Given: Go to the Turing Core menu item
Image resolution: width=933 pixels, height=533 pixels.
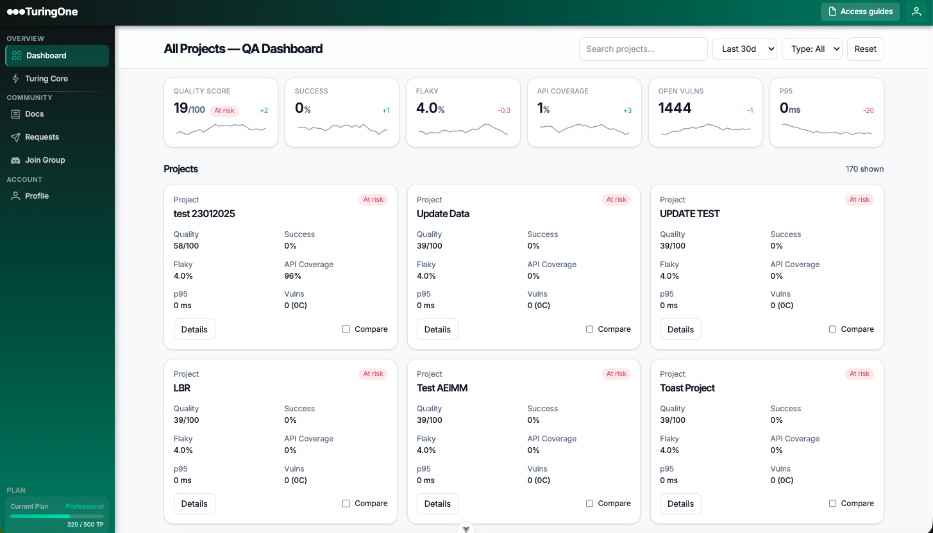Looking at the screenshot, I should point(46,79).
